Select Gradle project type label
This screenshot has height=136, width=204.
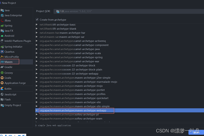click(x=8, y=67)
